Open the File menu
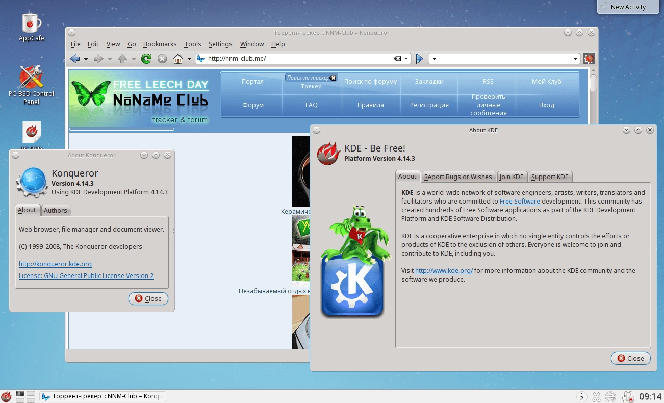Viewport: 664px width, 403px height. coord(75,44)
